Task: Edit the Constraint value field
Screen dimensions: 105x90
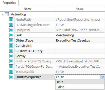Action: tap(80, 45)
